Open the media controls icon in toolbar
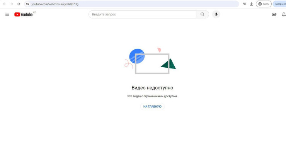This screenshot has height=155, width=286. pyautogui.click(x=244, y=4)
